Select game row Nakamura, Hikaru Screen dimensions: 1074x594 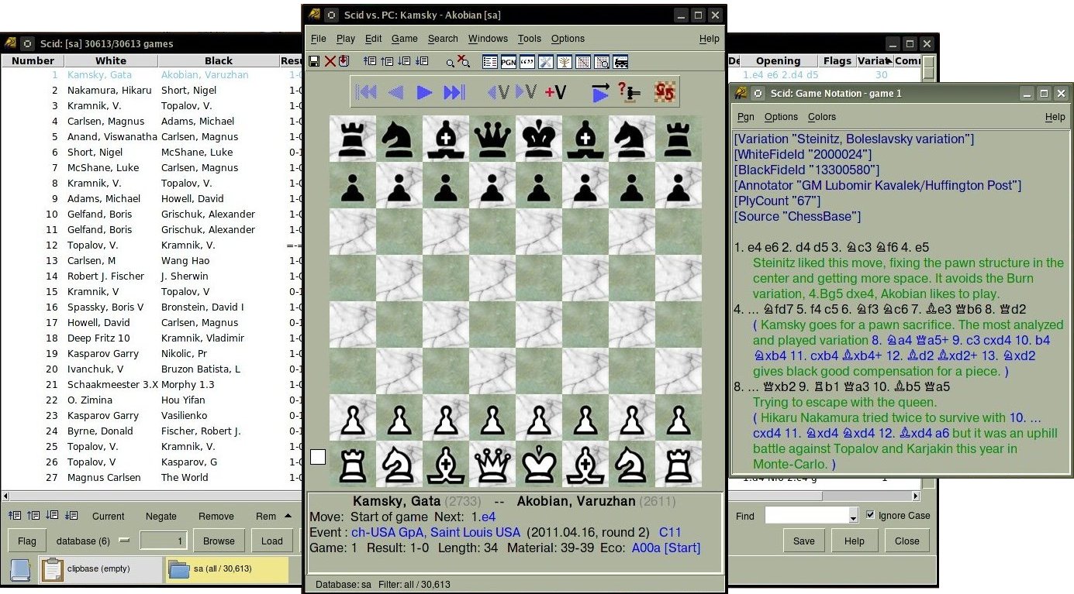click(152, 91)
